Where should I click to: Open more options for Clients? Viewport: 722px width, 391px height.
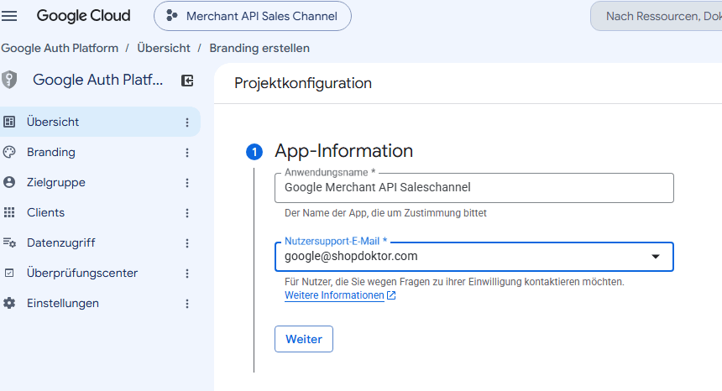click(x=187, y=213)
